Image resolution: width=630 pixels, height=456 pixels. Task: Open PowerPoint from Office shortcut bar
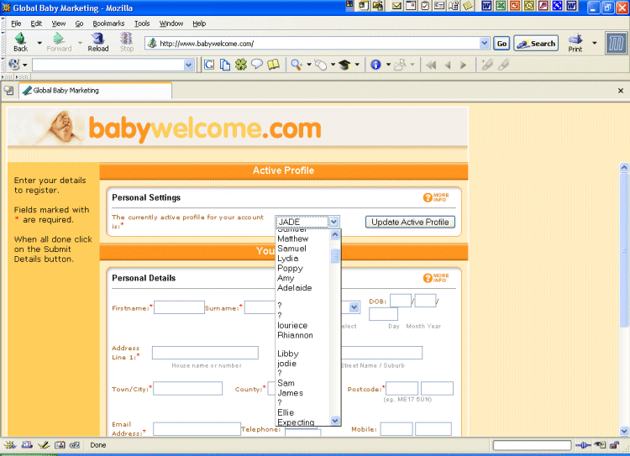click(515, 6)
